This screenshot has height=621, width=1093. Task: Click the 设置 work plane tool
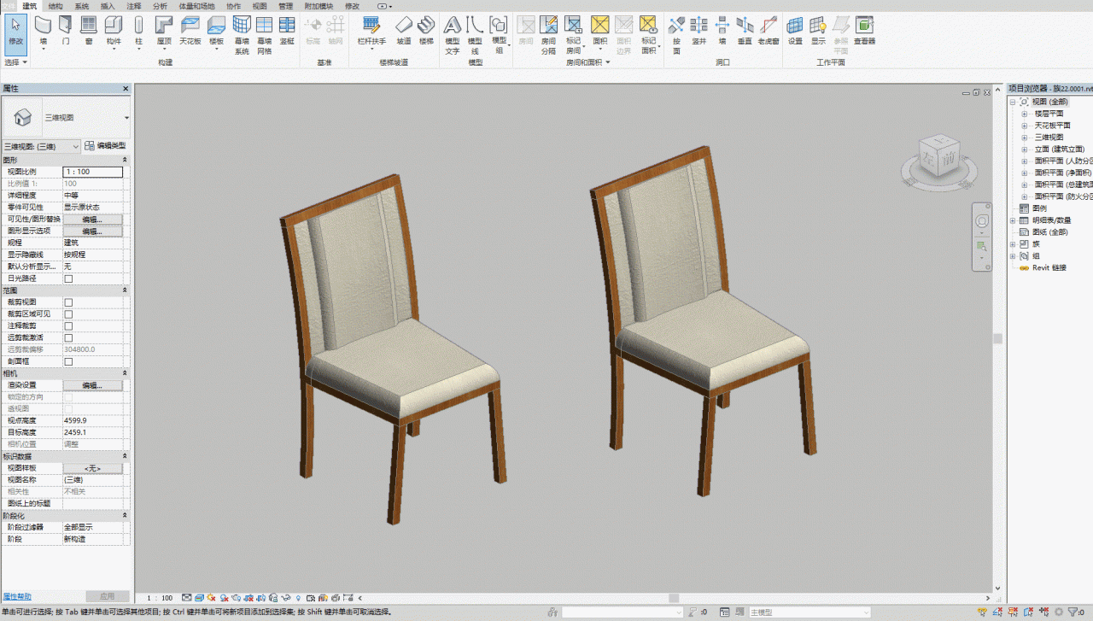point(795,30)
